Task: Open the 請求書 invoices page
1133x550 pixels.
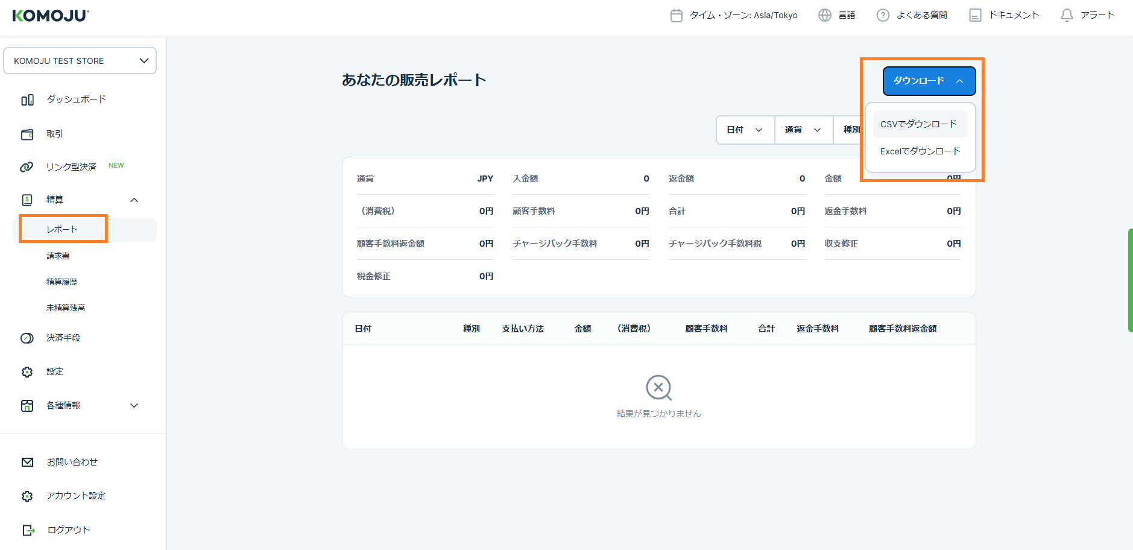Action: (x=58, y=256)
